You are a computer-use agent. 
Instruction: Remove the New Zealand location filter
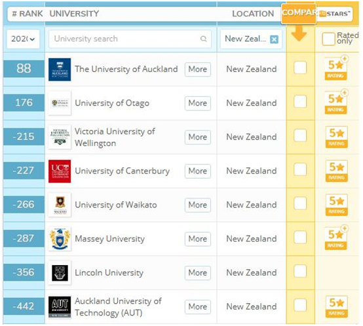(x=274, y=39)
